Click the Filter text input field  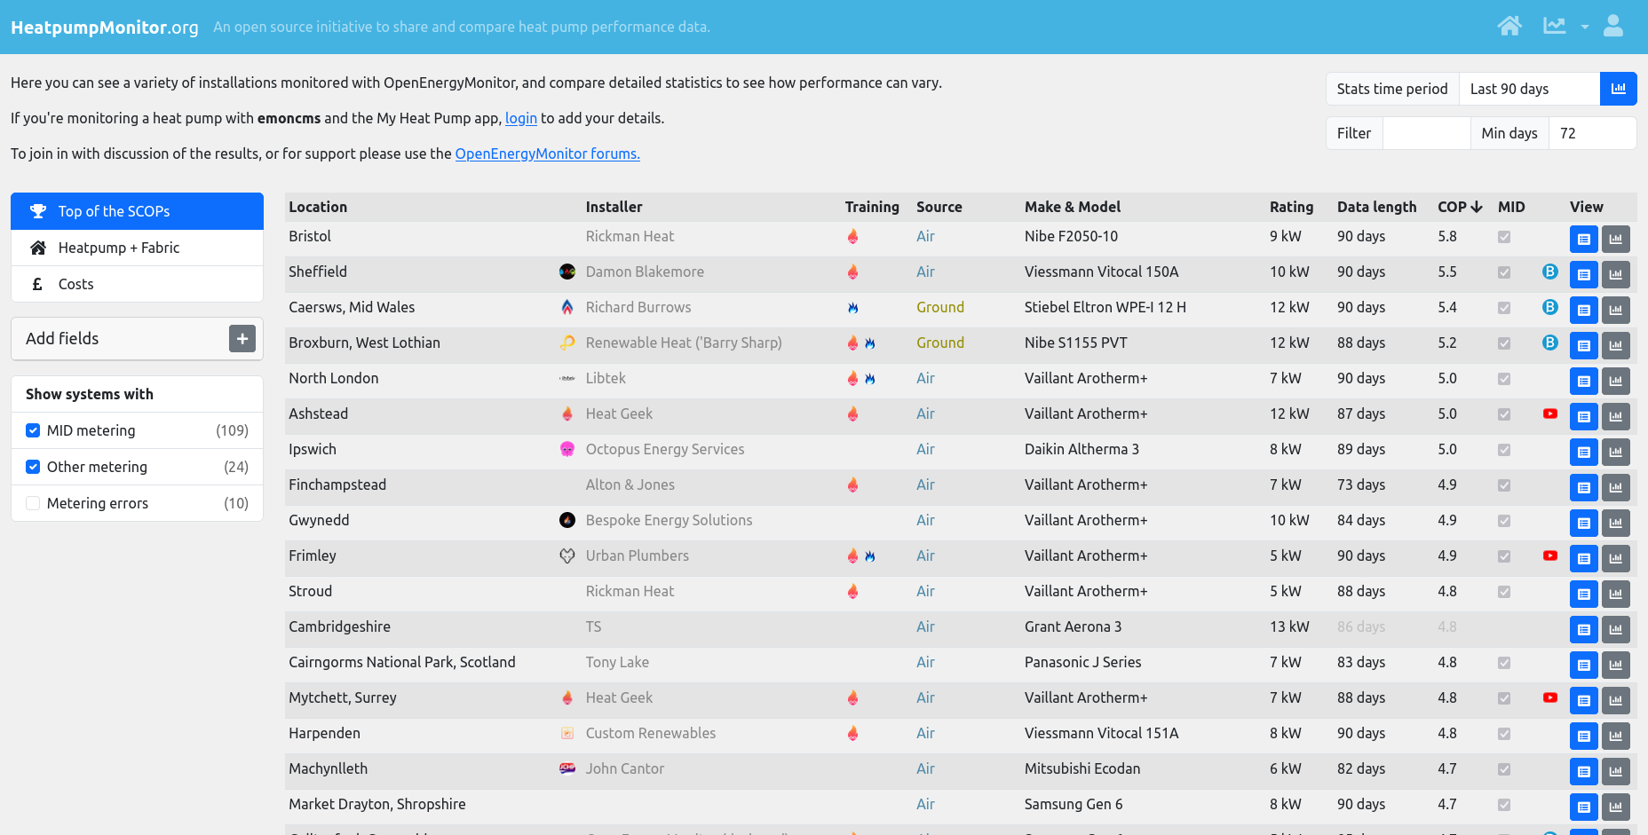coord(1425,133)
